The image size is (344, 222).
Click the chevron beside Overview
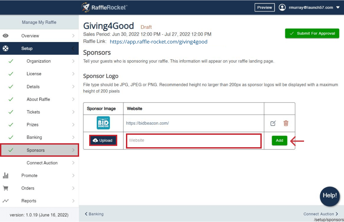tap(73, 36)
